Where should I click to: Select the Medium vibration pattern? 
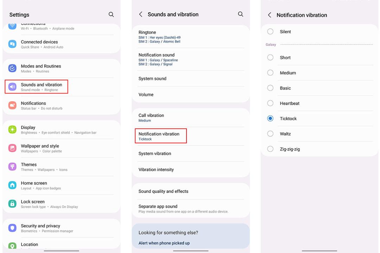click(270, 73)
